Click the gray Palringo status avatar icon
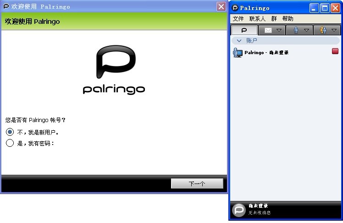Viewport: 343px width, 223px height. coord(238,210)
